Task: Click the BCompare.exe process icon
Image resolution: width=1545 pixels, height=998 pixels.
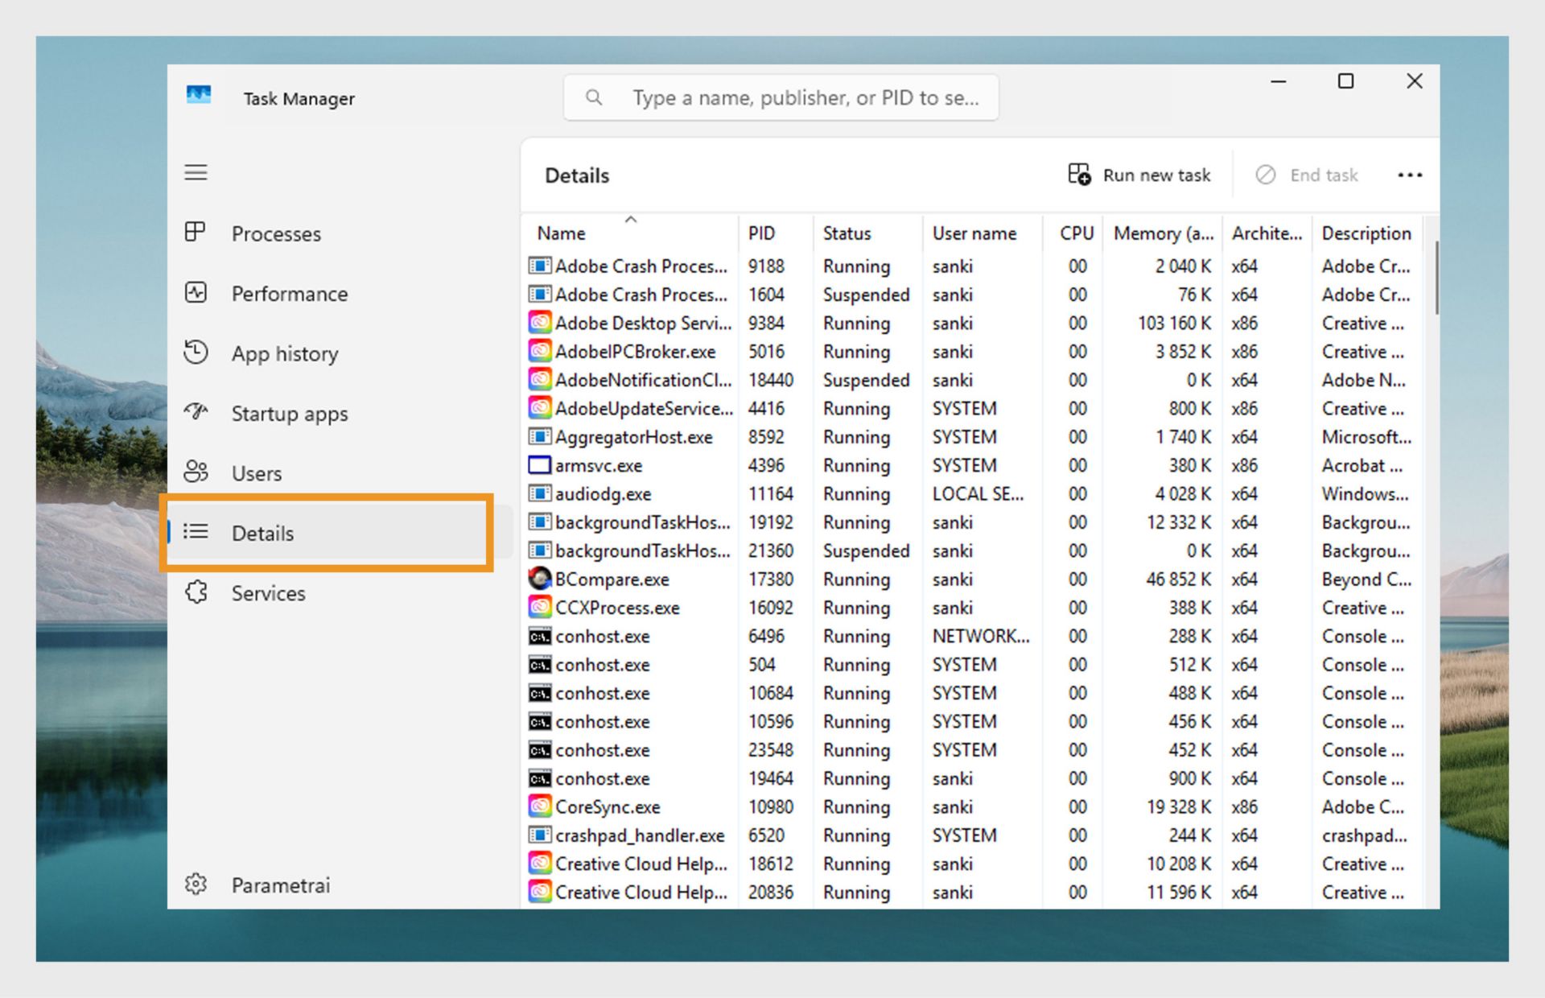Action: [x=539, y=579]
